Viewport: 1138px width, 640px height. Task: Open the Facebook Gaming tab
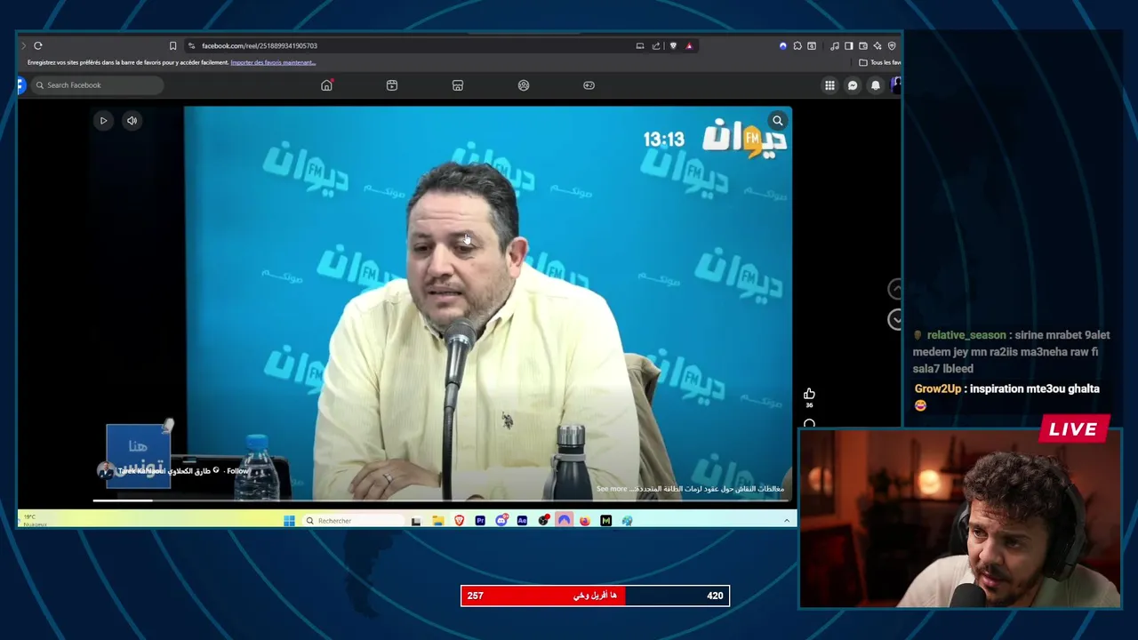(x=589, y=85)
